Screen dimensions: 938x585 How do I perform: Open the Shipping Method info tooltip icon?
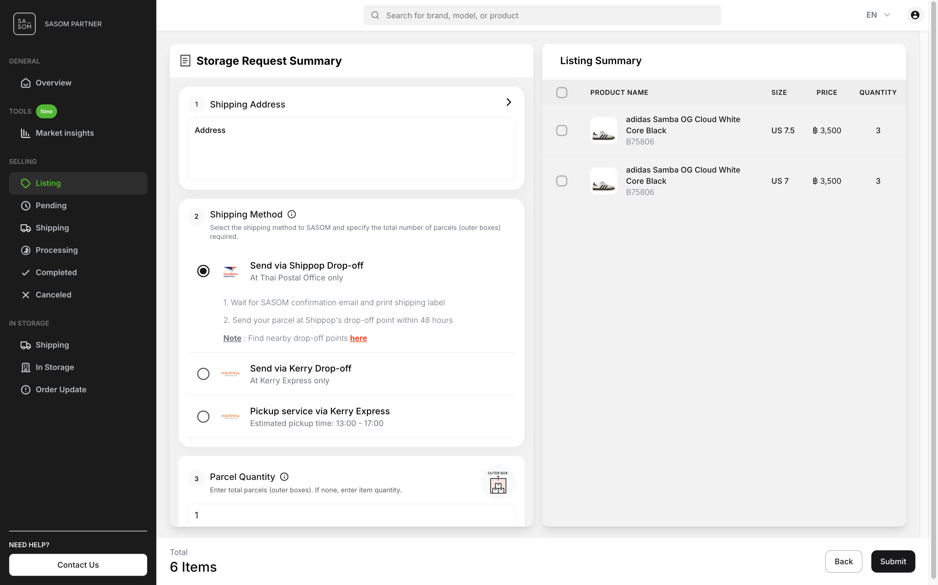(x=291, y=214)
